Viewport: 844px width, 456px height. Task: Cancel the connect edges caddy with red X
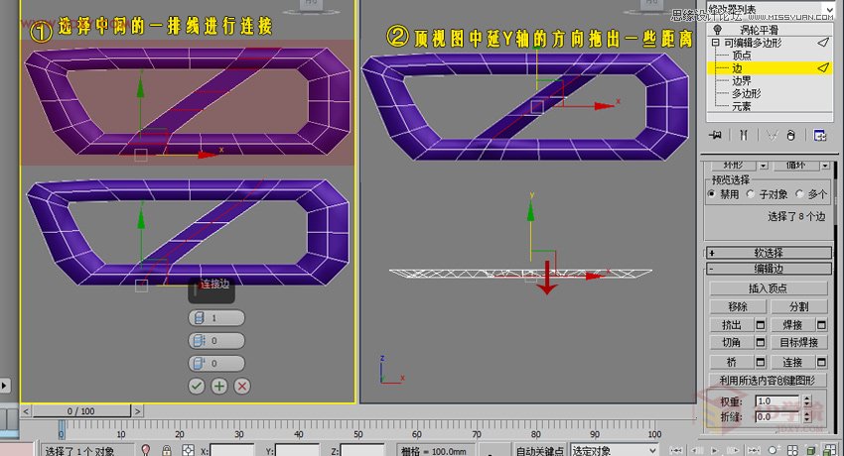241,385
